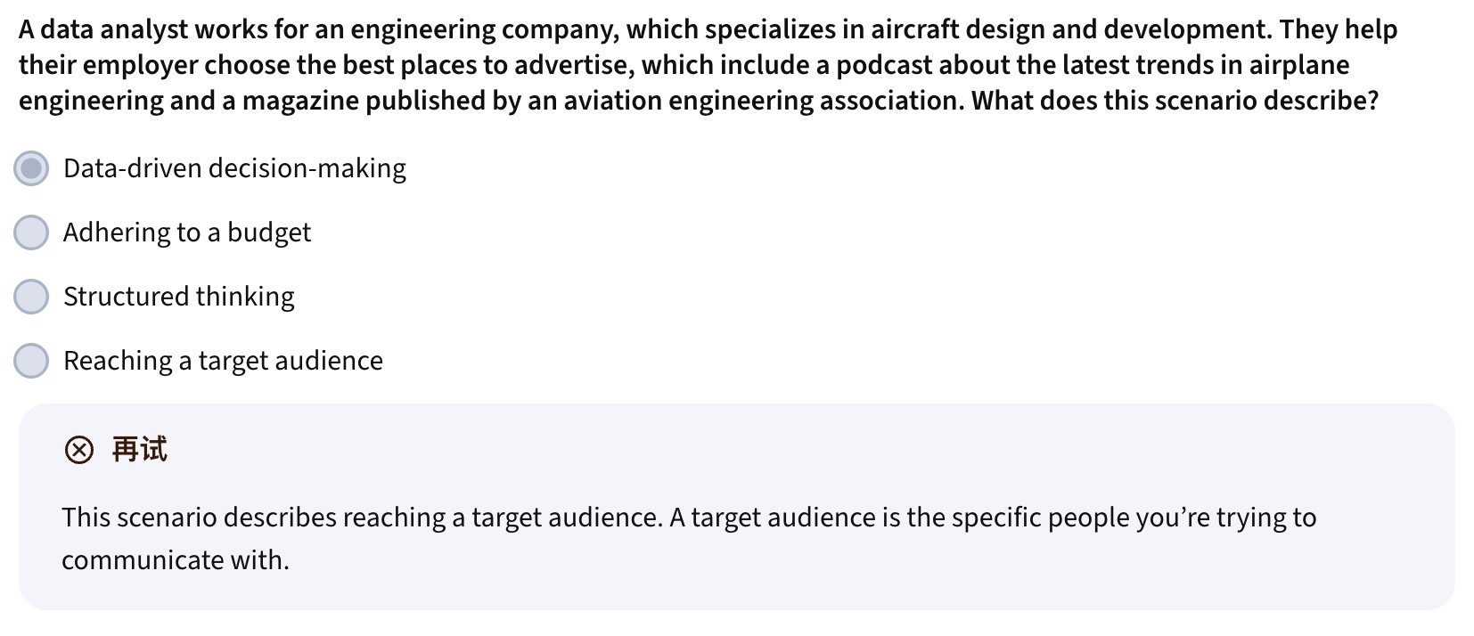1474x636 pixels.
Task: Click the 再试 retry label
Action: 139,450
